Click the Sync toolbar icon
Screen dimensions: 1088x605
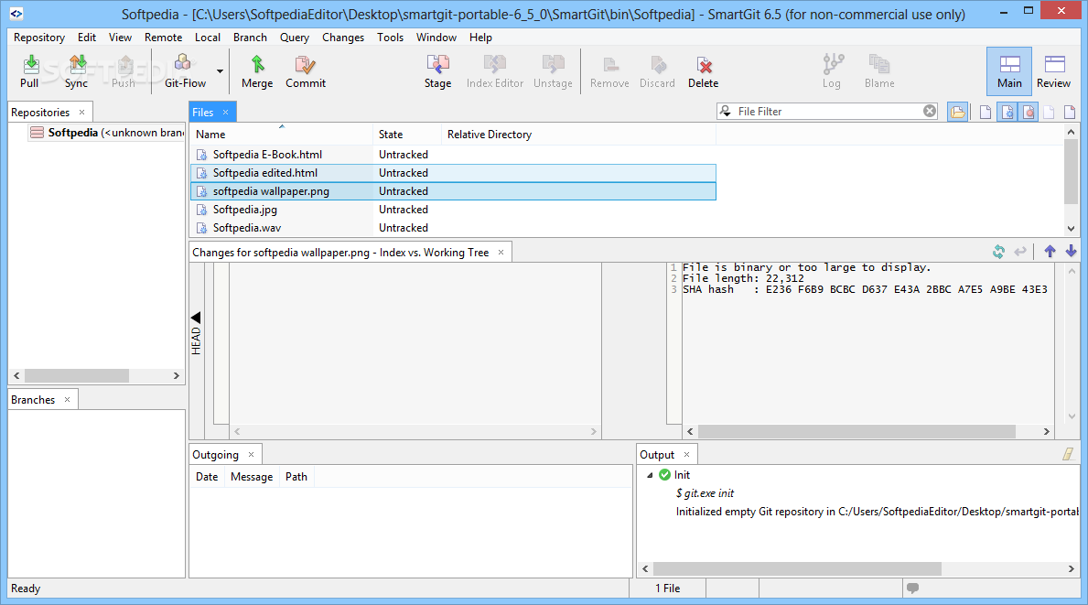click(x=76, y=71)
